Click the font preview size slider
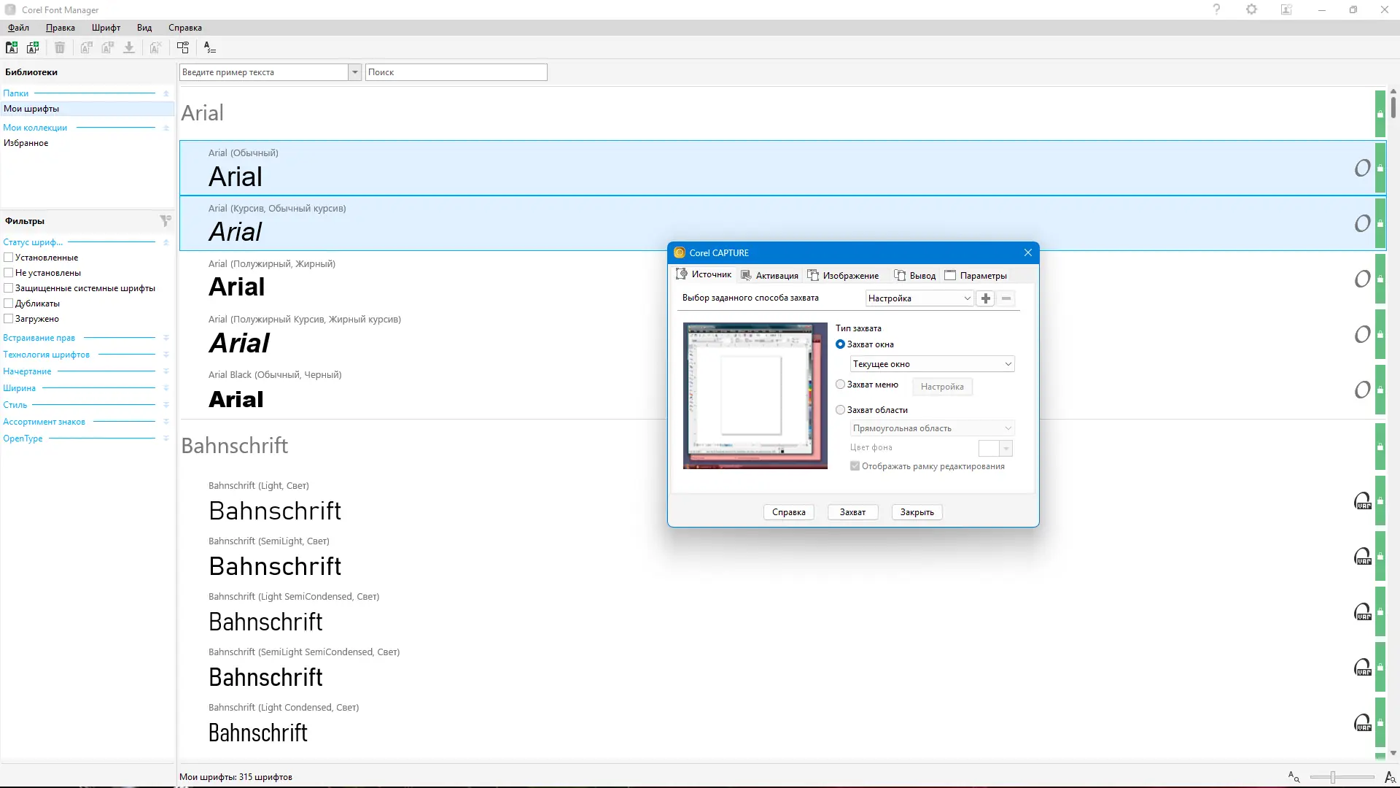The image size is (1400, 788). pyautogui.click(x=1333, y=778)
